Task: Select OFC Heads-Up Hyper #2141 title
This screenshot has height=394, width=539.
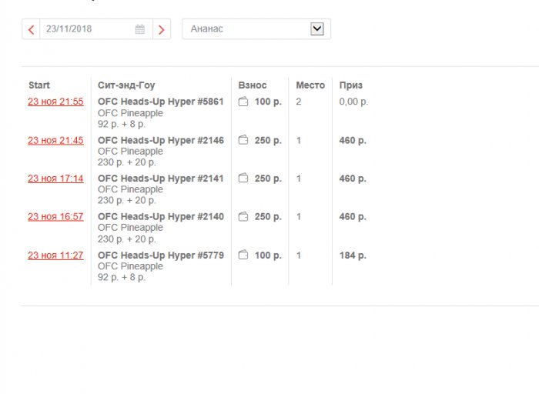Action: [161, 179]
